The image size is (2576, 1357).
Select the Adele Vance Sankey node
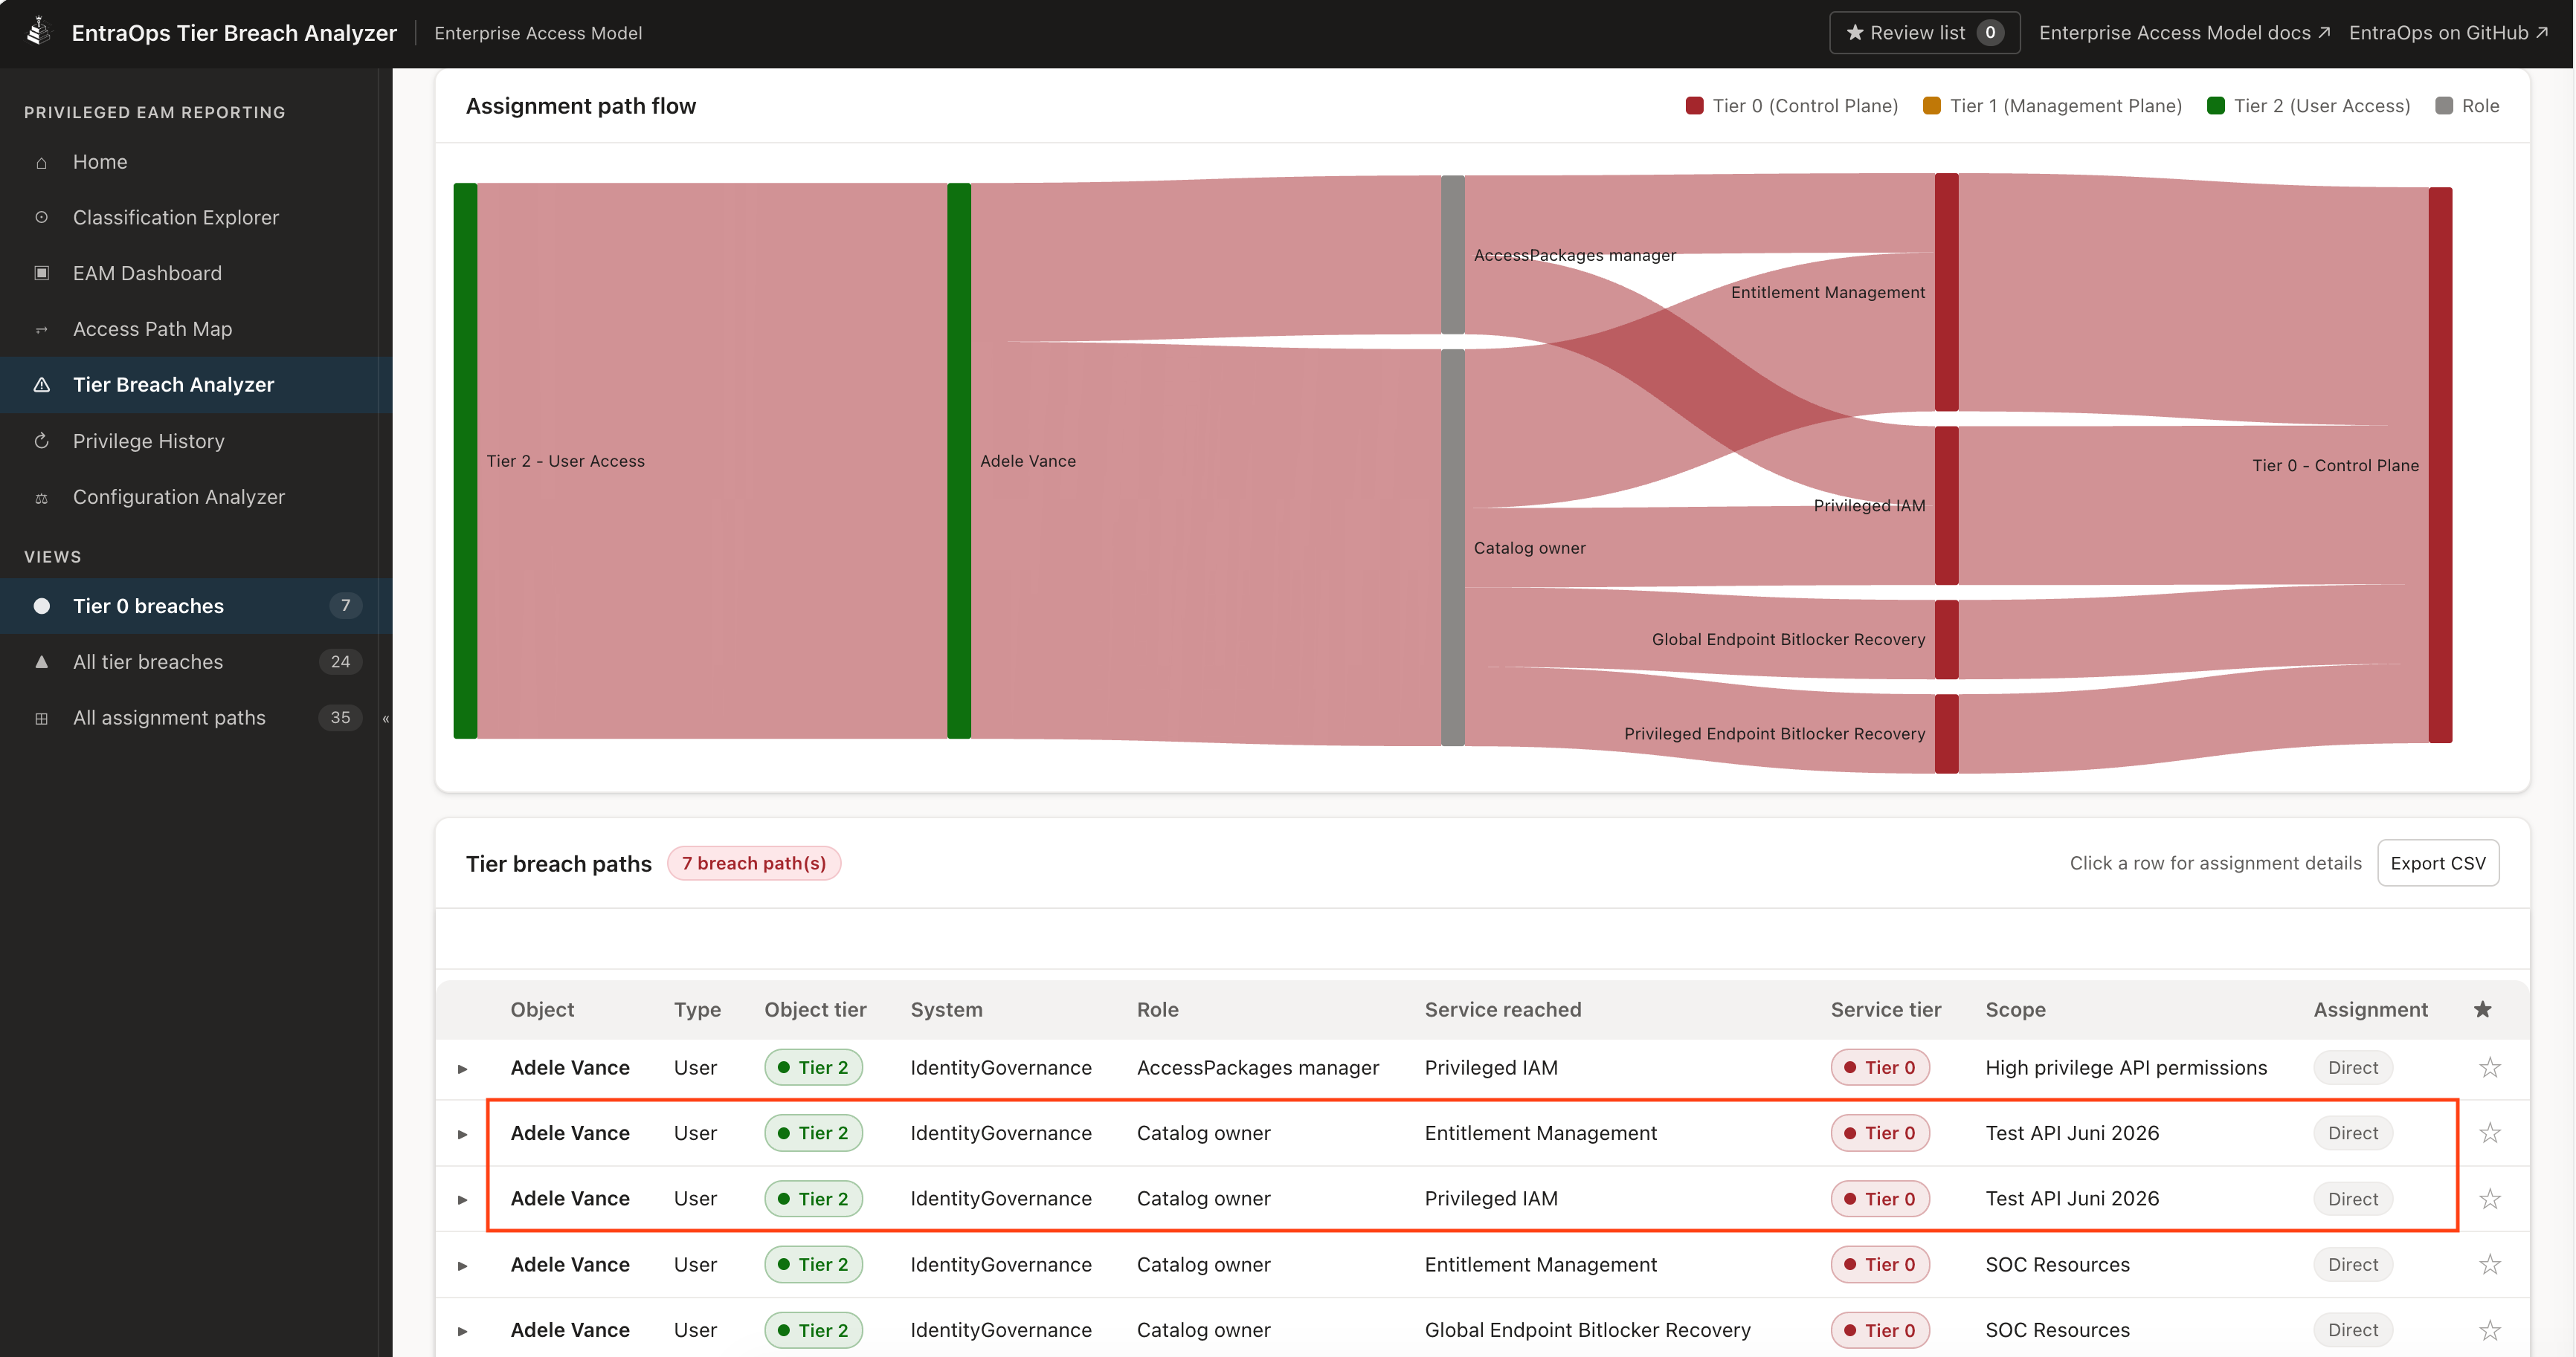coord(959,461)
